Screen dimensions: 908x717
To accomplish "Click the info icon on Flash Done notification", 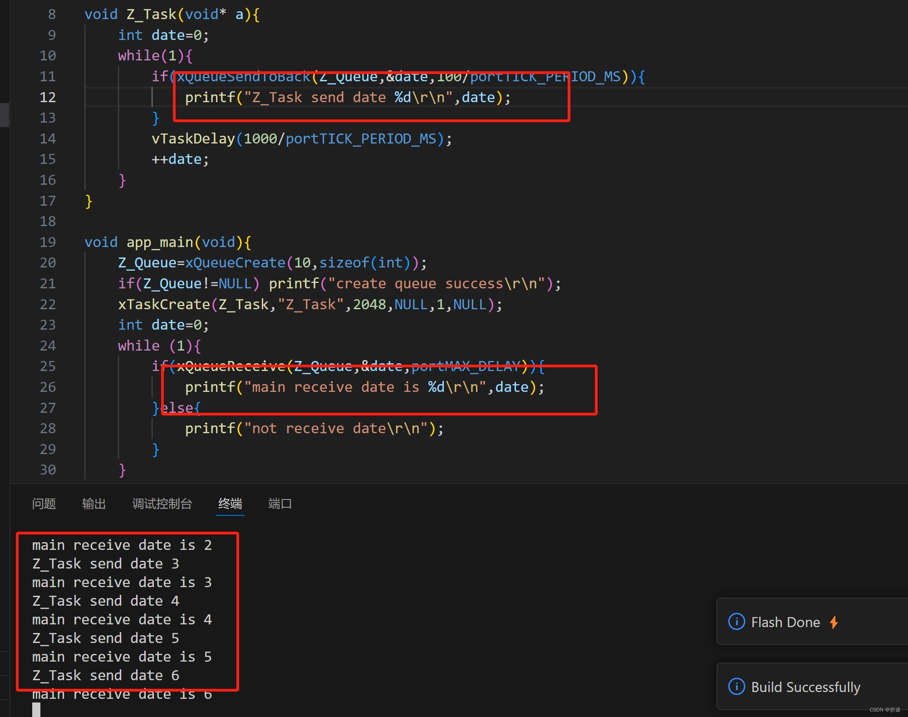I will coord(736,622).
